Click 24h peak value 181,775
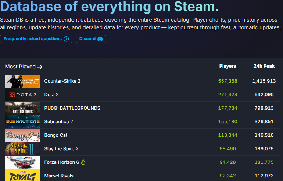The height and width of the screenshot is (181, 283). (264, 162)
